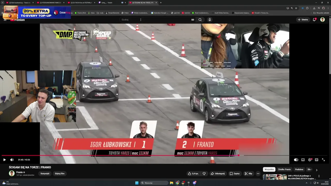
Task: Open Chrome three-dot menu
Action: pos(328,8)
